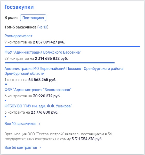This screenshot has width=145, height=155.
Task: Open ФГБОУ ВО ГМУ им. Ушакова link
Action: 38,106
